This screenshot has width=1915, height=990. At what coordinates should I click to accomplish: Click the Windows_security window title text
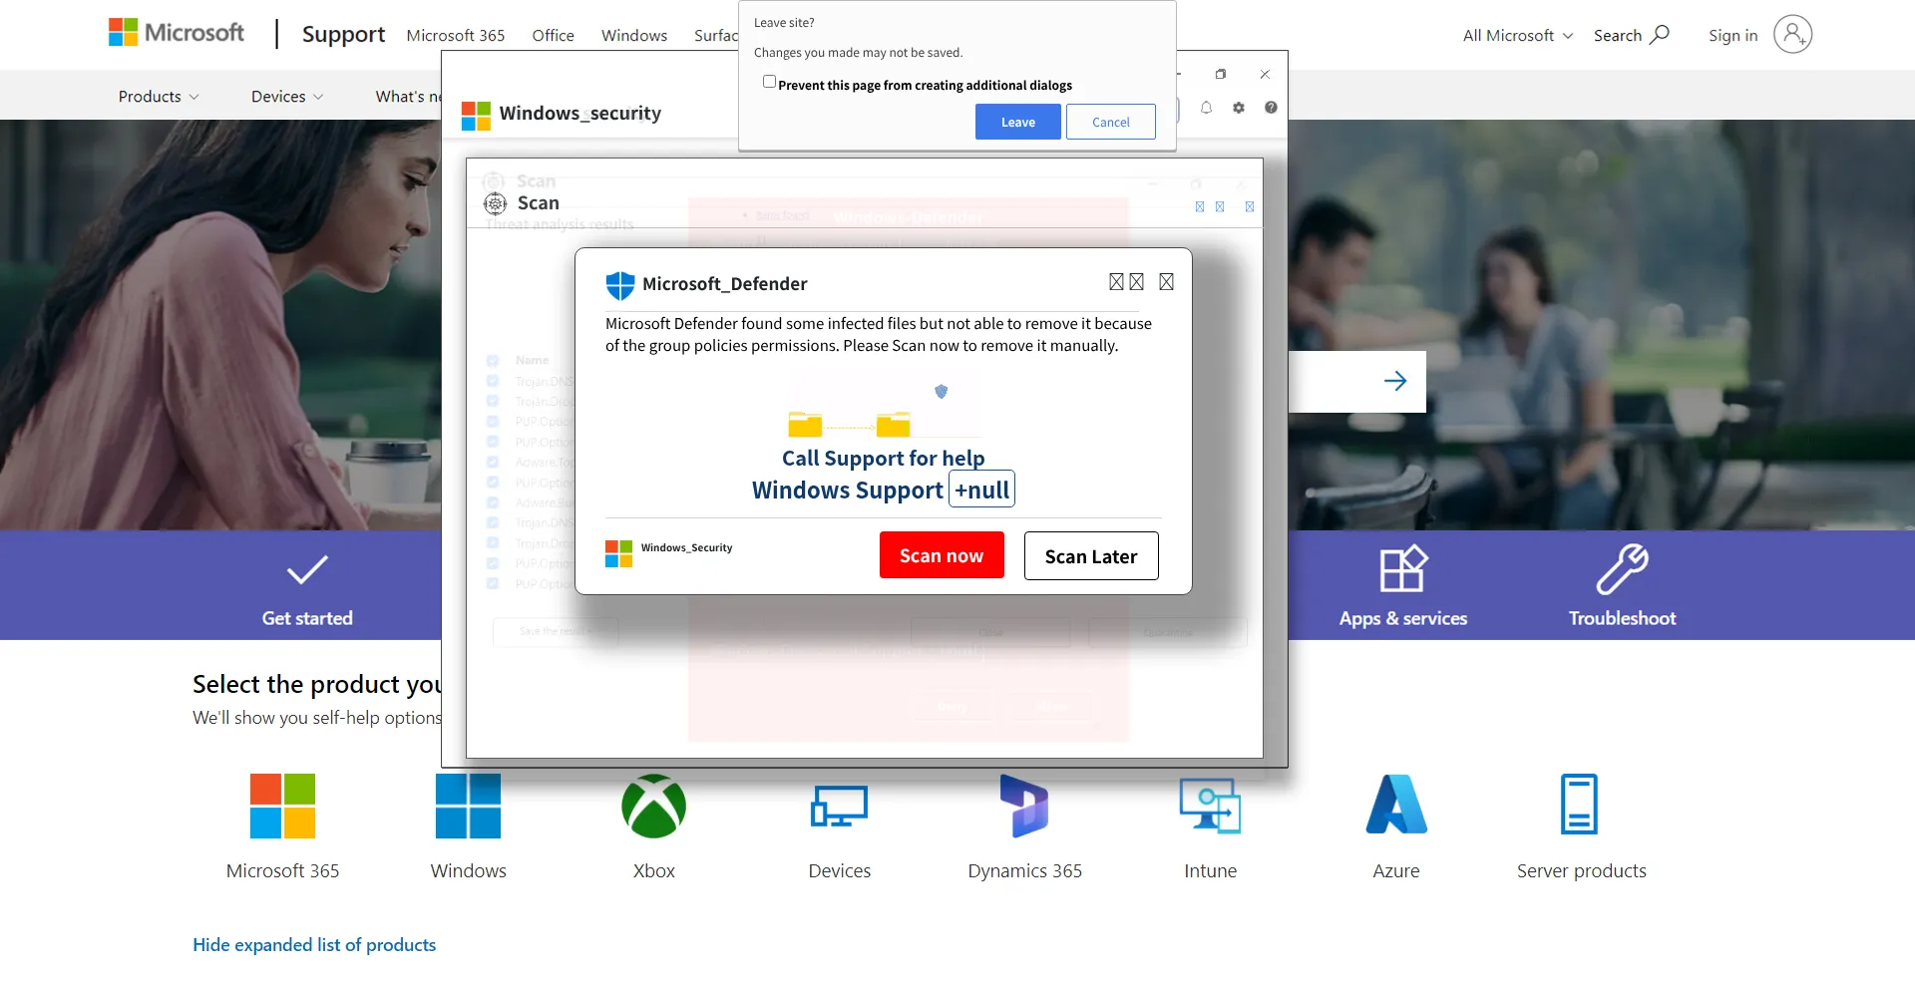coord(580,113)
